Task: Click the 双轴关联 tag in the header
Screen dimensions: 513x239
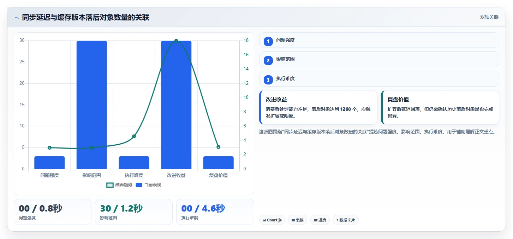Action: pyautogui.click(x=489, y=17)
